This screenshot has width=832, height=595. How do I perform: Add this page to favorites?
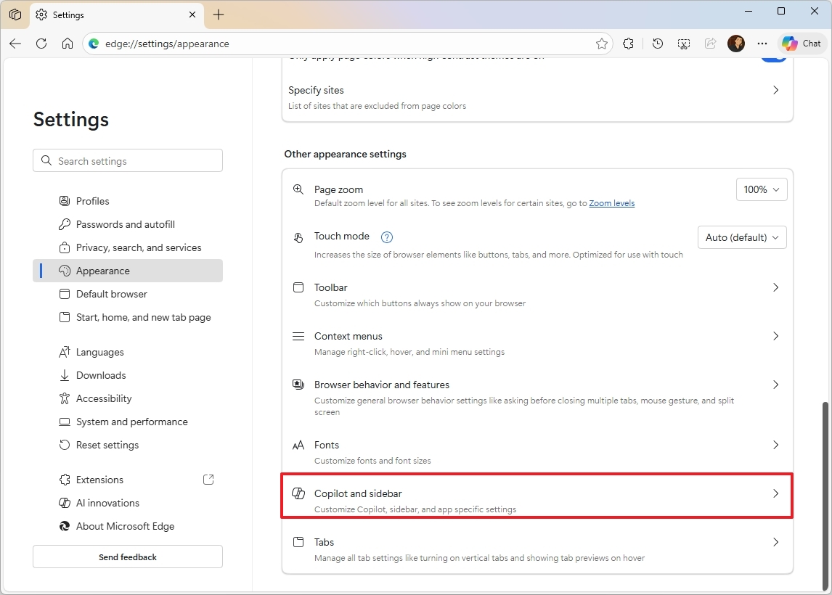tap(602, 44)
